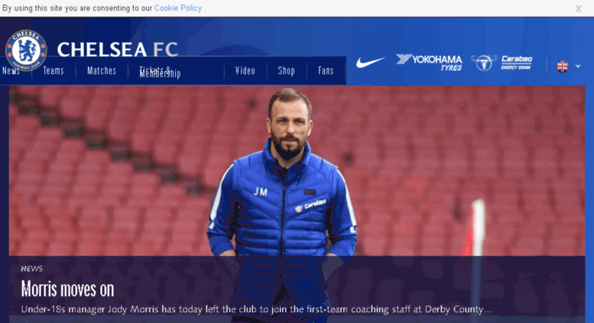The height and width of the screenshot is (323, 594).
Task: Open the Cookie Policy link
Action: [177, 8]
